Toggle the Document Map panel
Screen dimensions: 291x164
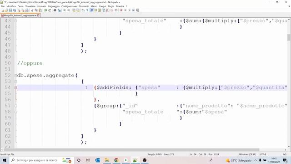point(100,10)
